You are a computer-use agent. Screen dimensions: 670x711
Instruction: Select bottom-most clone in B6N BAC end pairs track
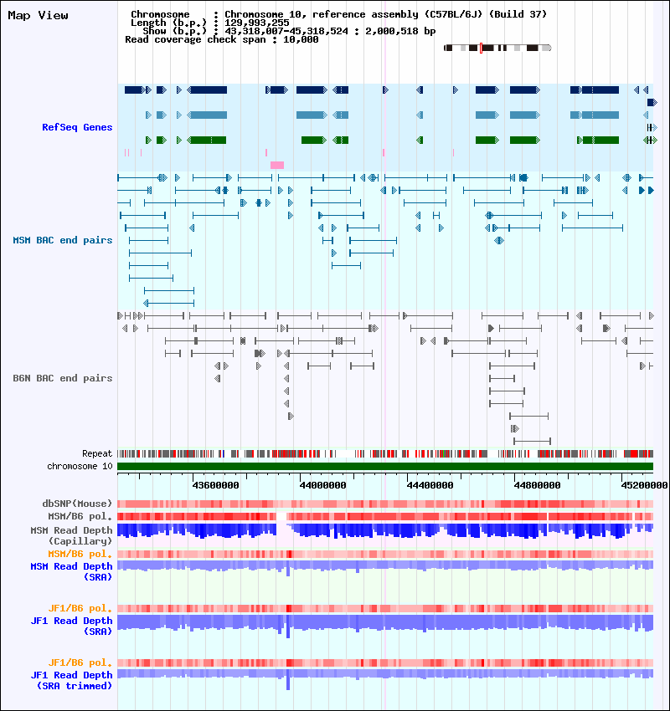532,441
